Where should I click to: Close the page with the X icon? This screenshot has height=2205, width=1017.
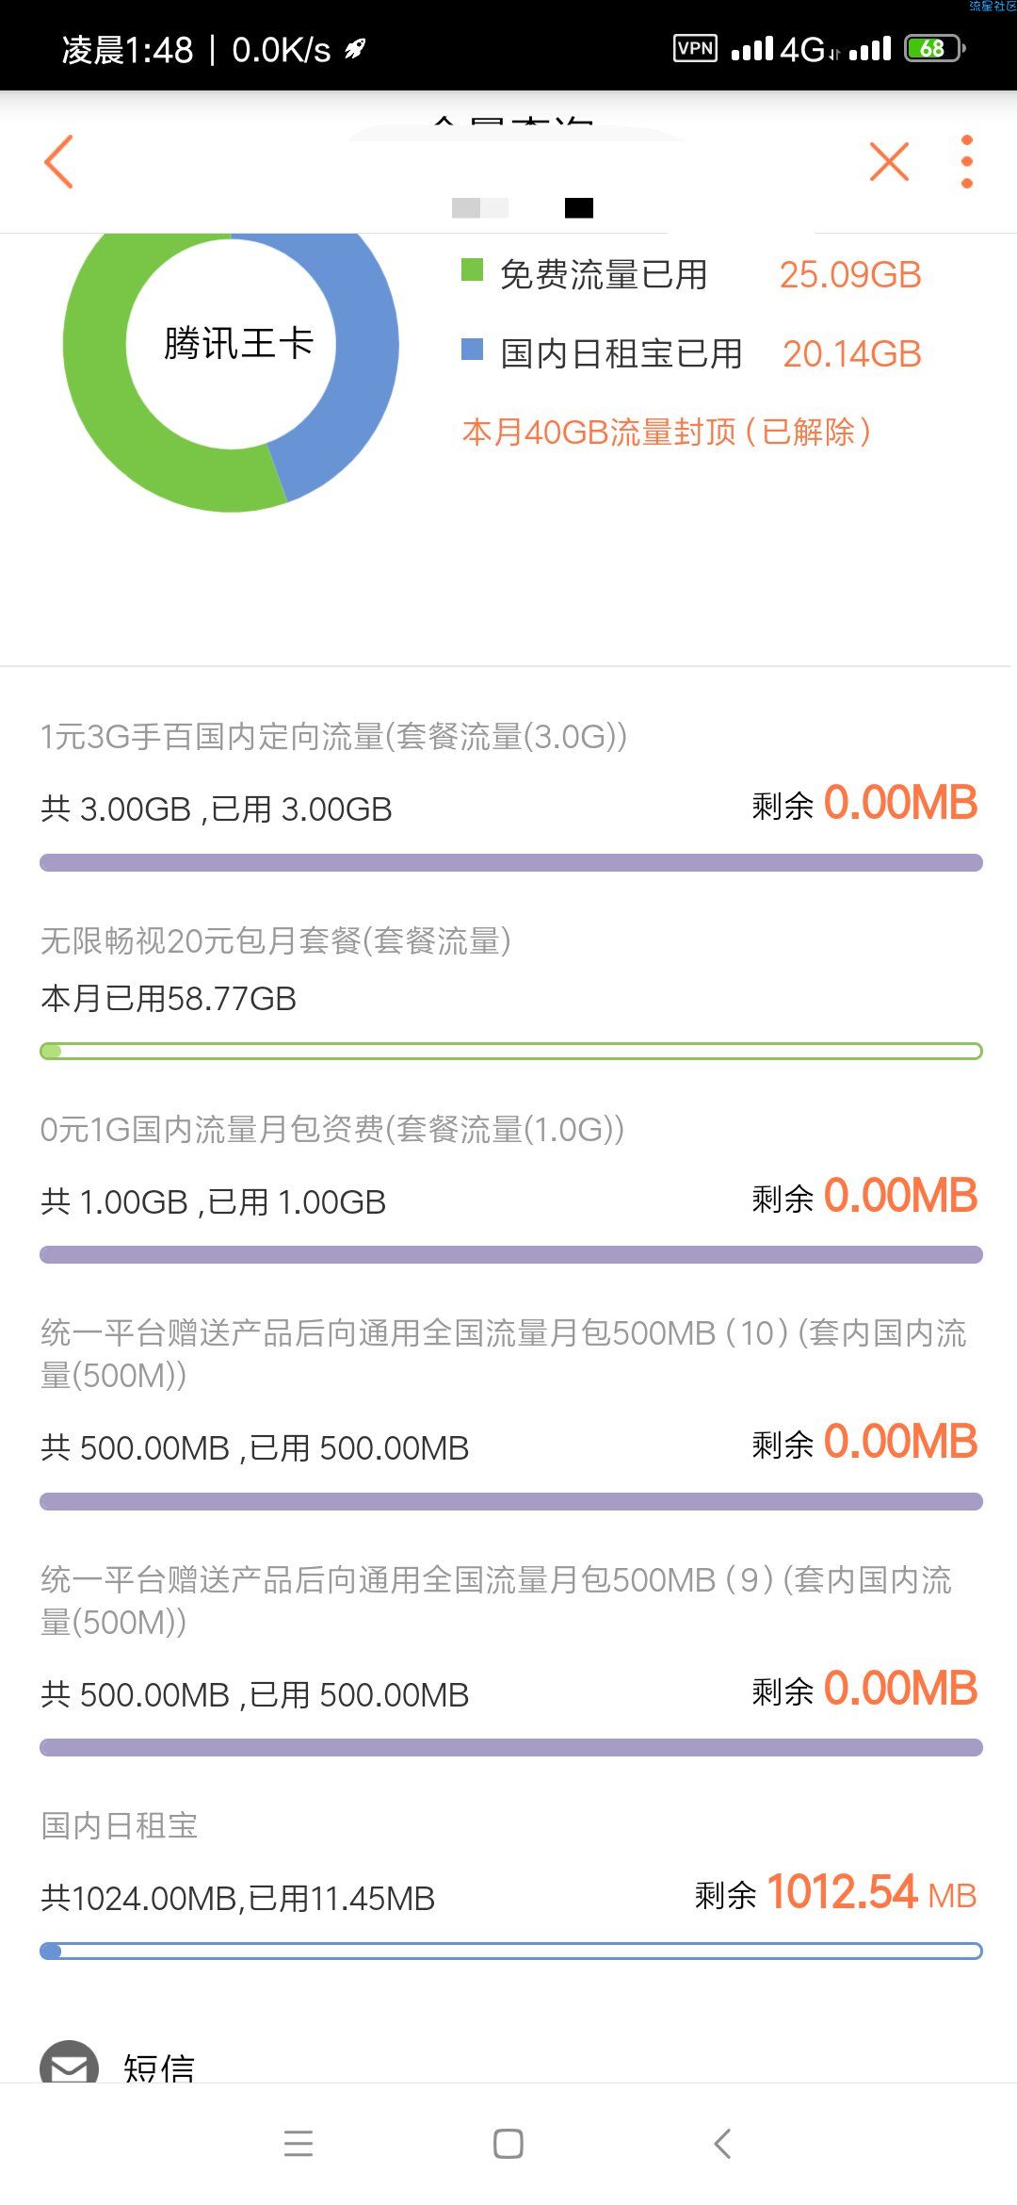pos(890,161)
